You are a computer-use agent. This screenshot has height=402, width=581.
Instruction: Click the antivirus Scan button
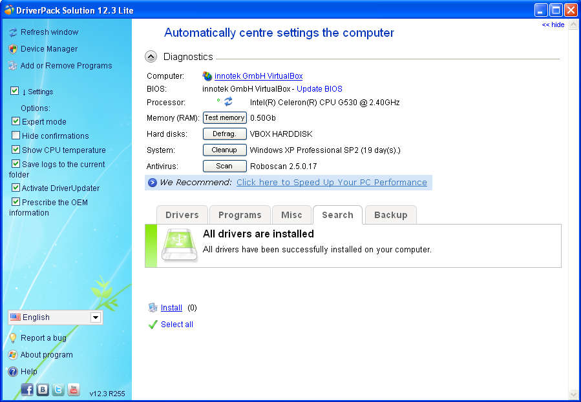pos(224,166)
